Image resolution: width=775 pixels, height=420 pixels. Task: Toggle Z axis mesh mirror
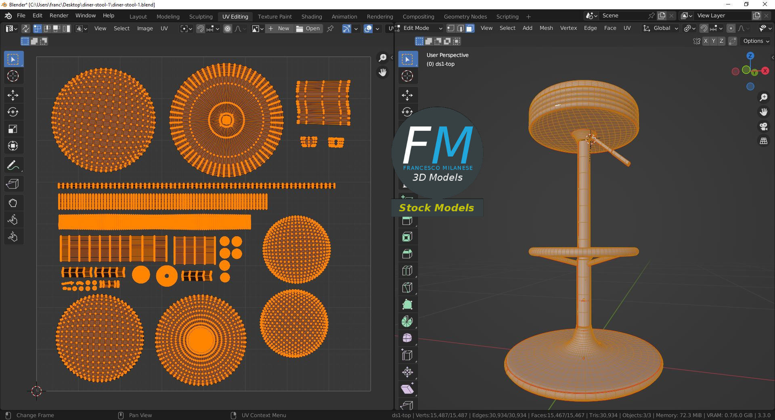tap(721, 41)
